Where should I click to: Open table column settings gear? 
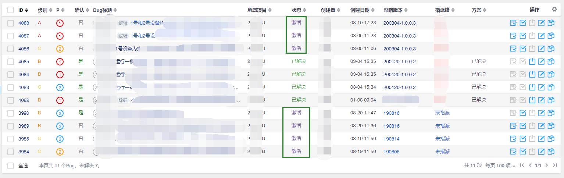(x=554, y=10)
